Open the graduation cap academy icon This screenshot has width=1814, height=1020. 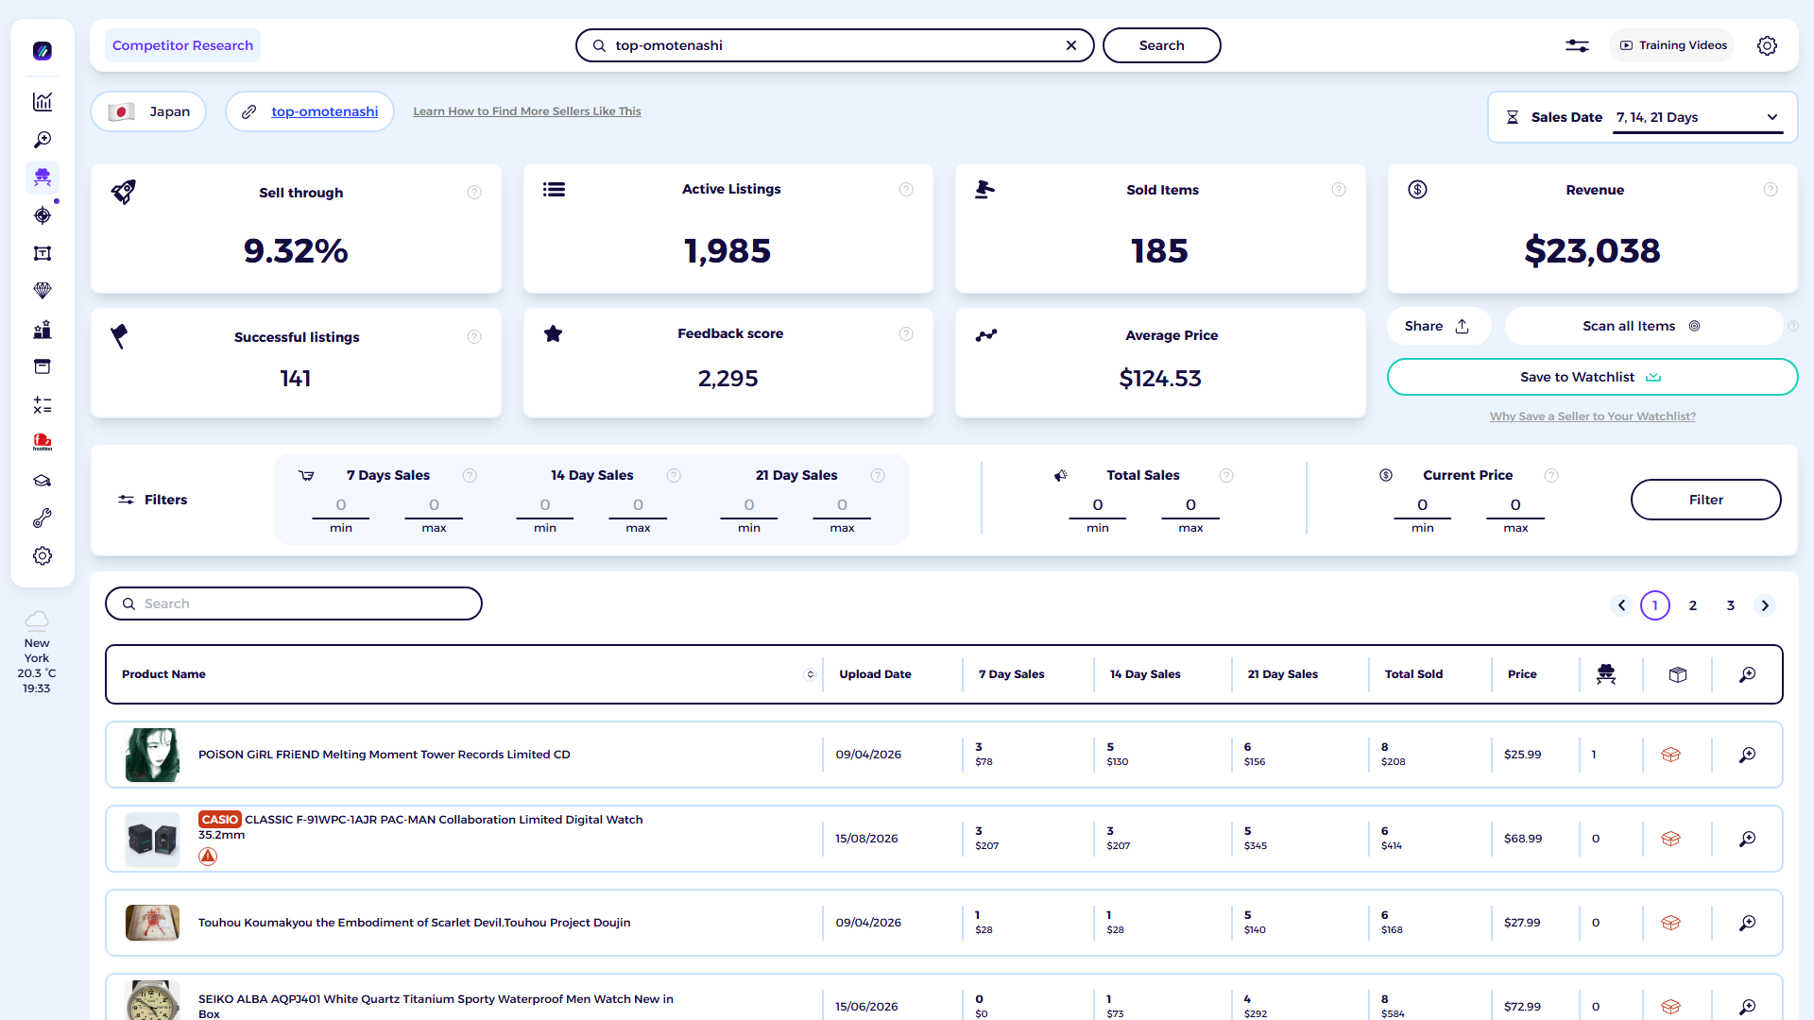pyautogui.click(x=43, y=481)
